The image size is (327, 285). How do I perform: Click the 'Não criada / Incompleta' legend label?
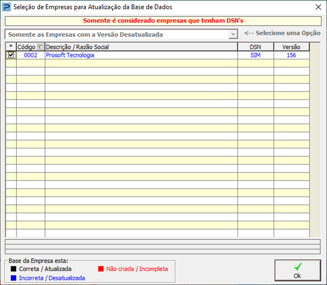137,269
